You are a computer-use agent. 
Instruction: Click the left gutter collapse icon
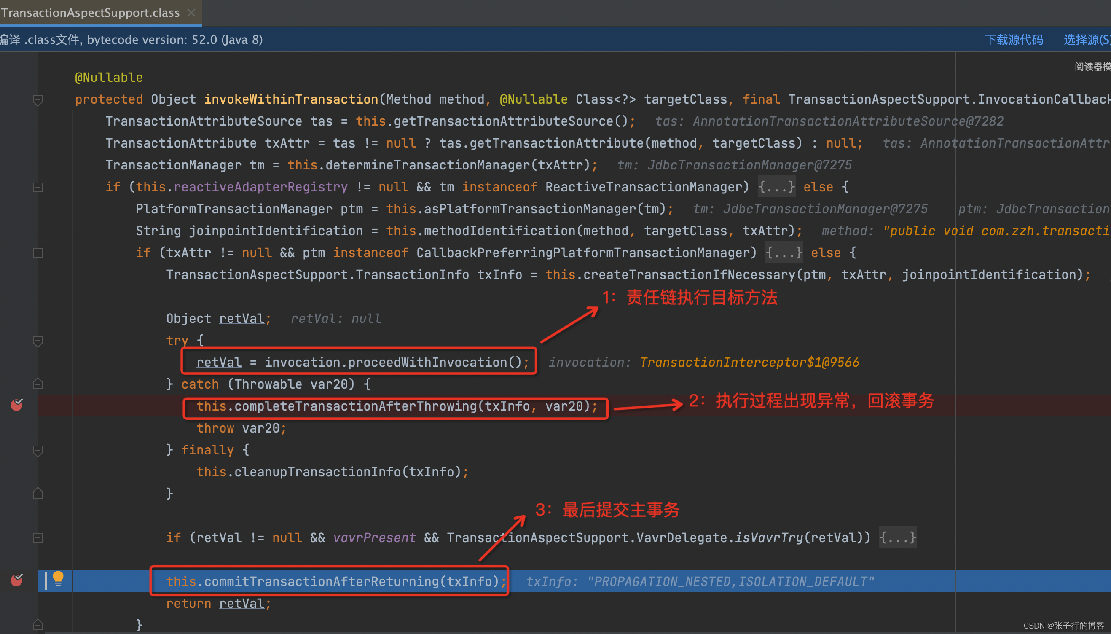38,100
